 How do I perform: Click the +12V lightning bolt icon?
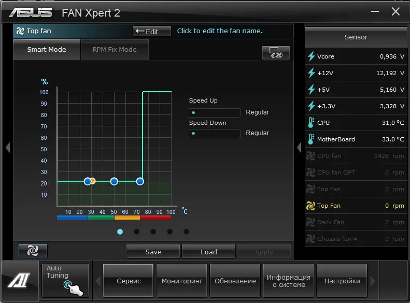click(x=311, y=73)
